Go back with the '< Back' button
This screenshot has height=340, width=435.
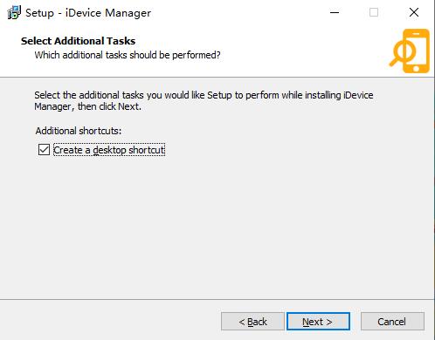point(252,322)
